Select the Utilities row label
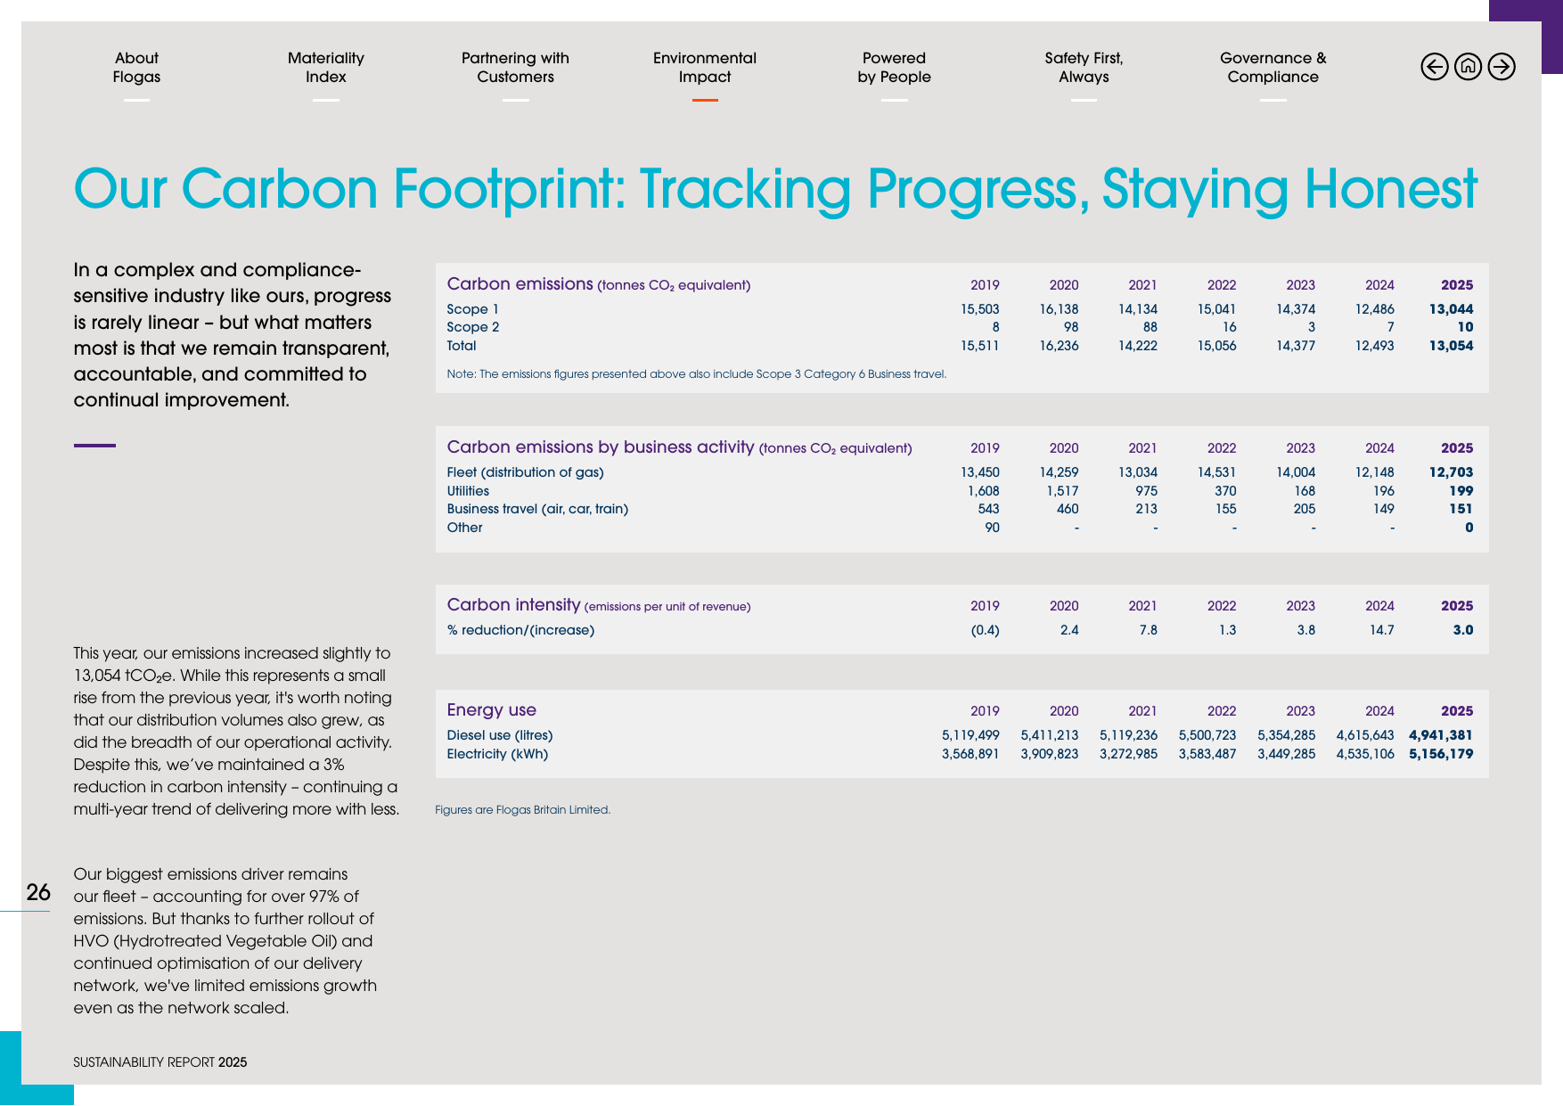This screenshot has width=1563, height=1106. coord(468,491)
